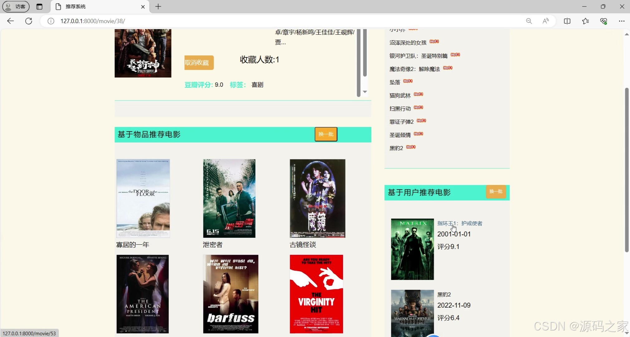This screenshot has height=337, width=630.
Task: Click 换一批 under 基于用户推荐电影
Action: click(496, 192)
